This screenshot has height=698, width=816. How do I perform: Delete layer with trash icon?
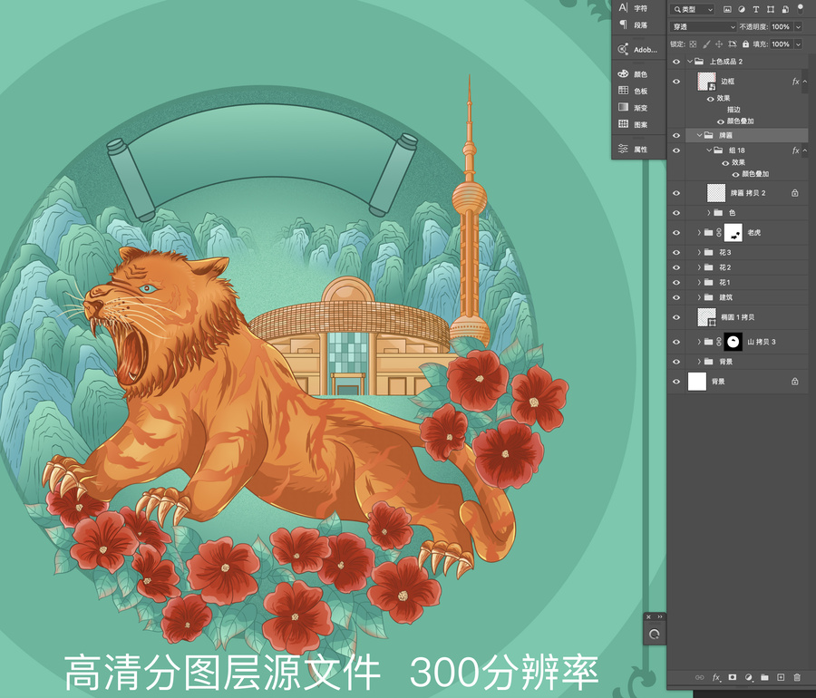797,677
